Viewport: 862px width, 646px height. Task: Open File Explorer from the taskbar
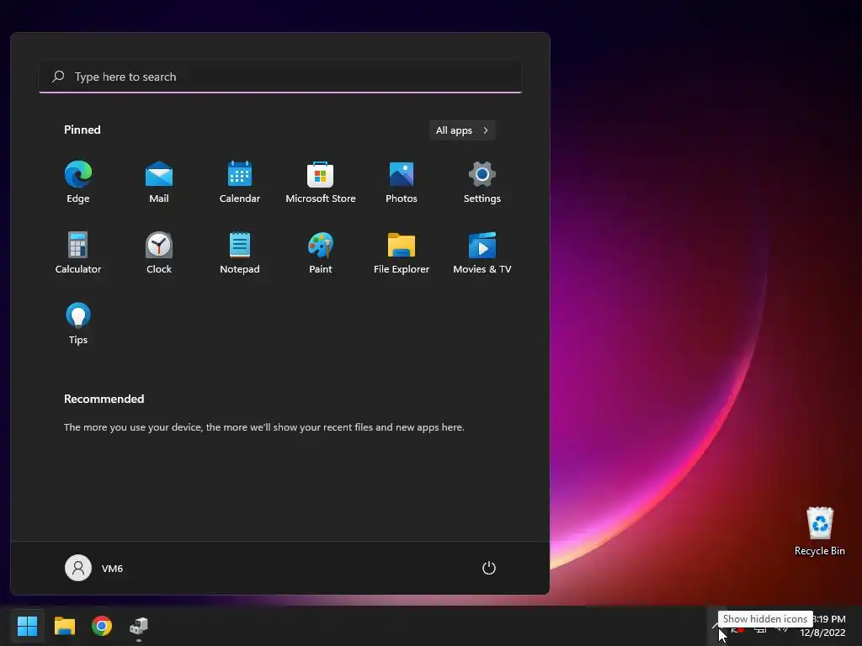point(64,626)
